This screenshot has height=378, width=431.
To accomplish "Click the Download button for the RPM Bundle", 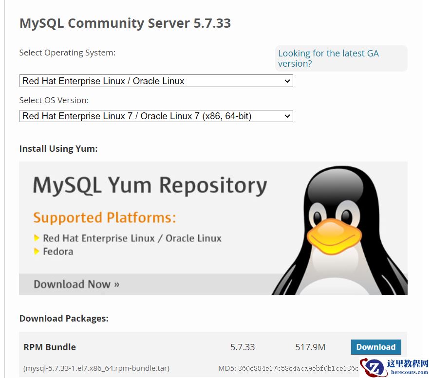I will click(375, 347).
